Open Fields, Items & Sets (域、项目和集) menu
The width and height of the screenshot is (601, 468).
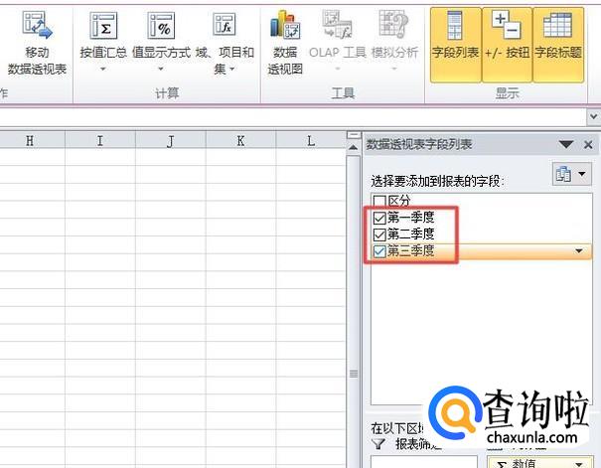tap(225, 42)
